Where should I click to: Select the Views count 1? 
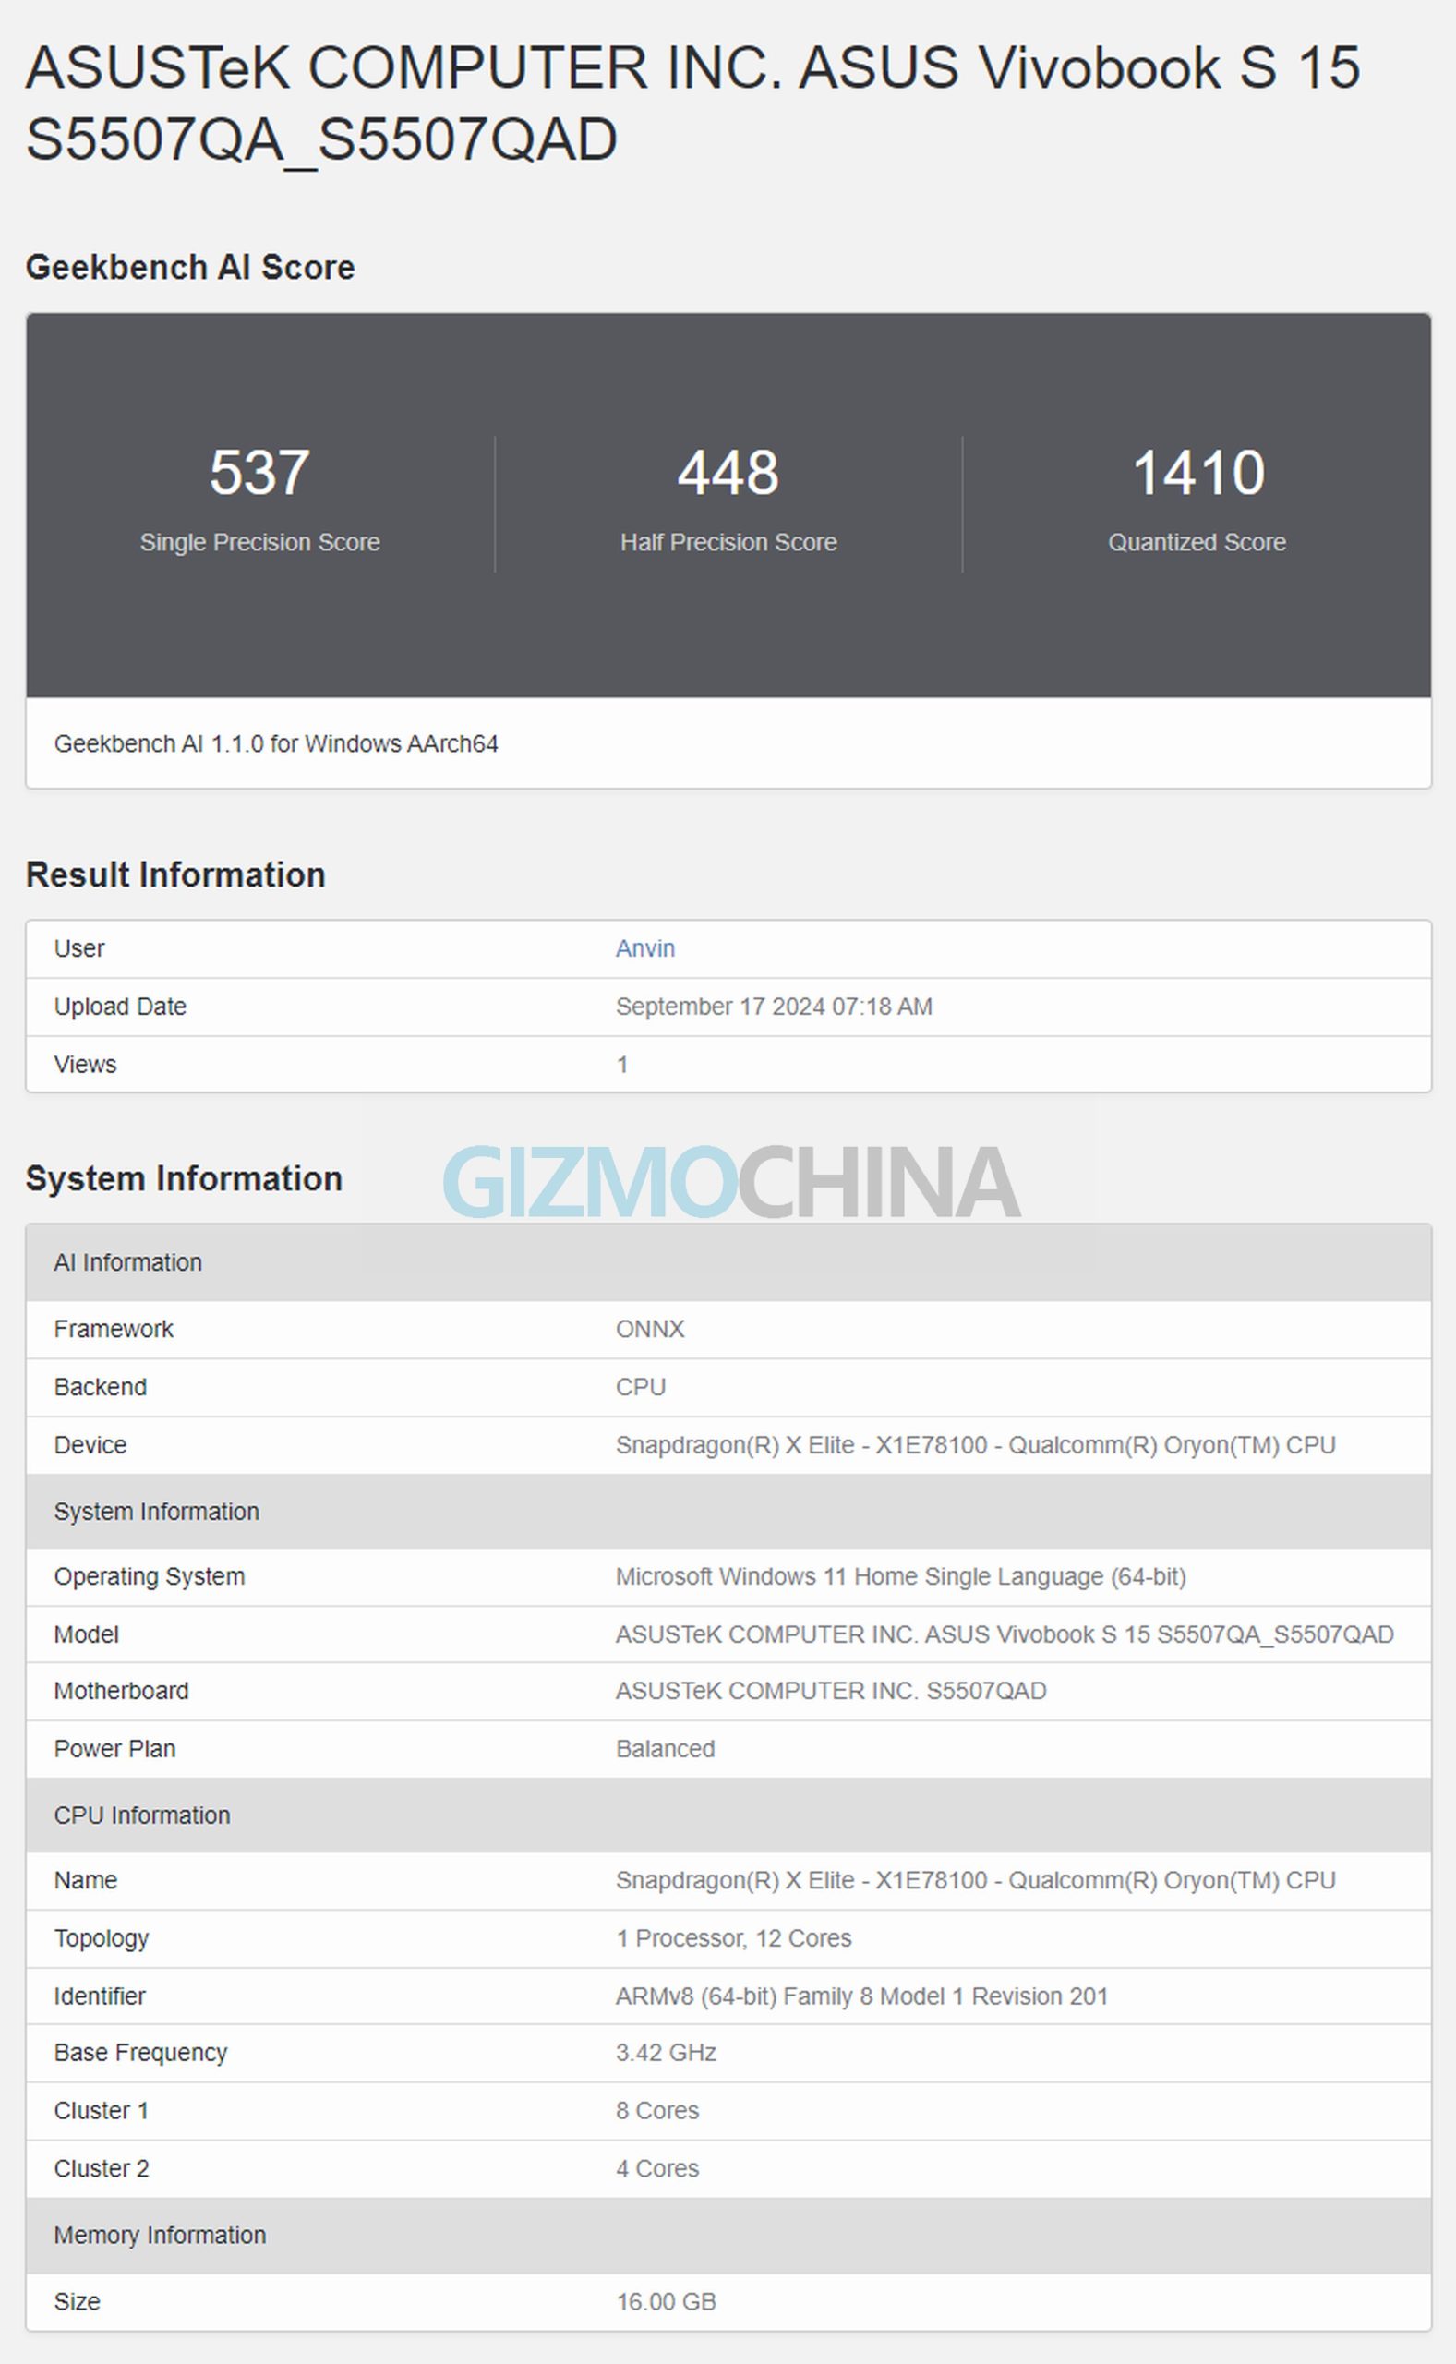622,1064
